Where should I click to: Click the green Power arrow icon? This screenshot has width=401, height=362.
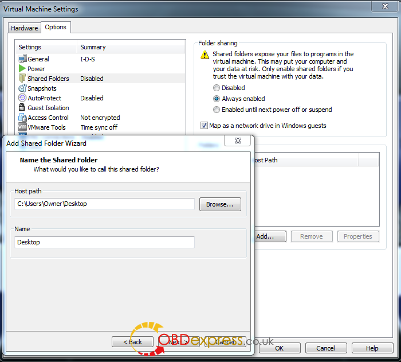click(22, 69)
